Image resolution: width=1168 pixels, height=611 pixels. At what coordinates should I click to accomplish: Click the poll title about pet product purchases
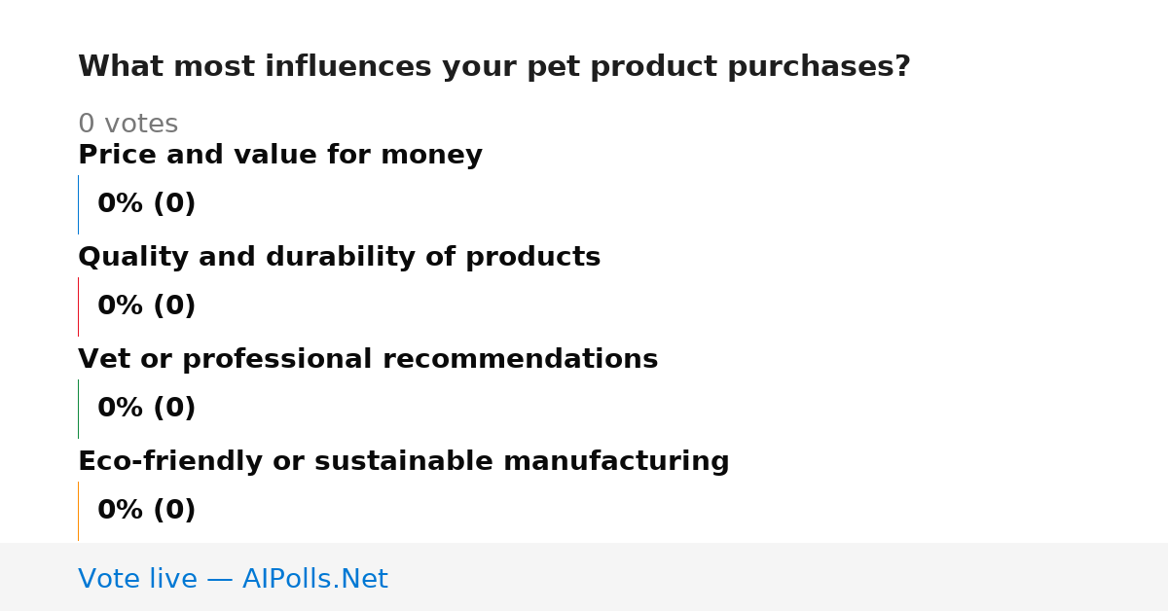click(x=494, y=67)
